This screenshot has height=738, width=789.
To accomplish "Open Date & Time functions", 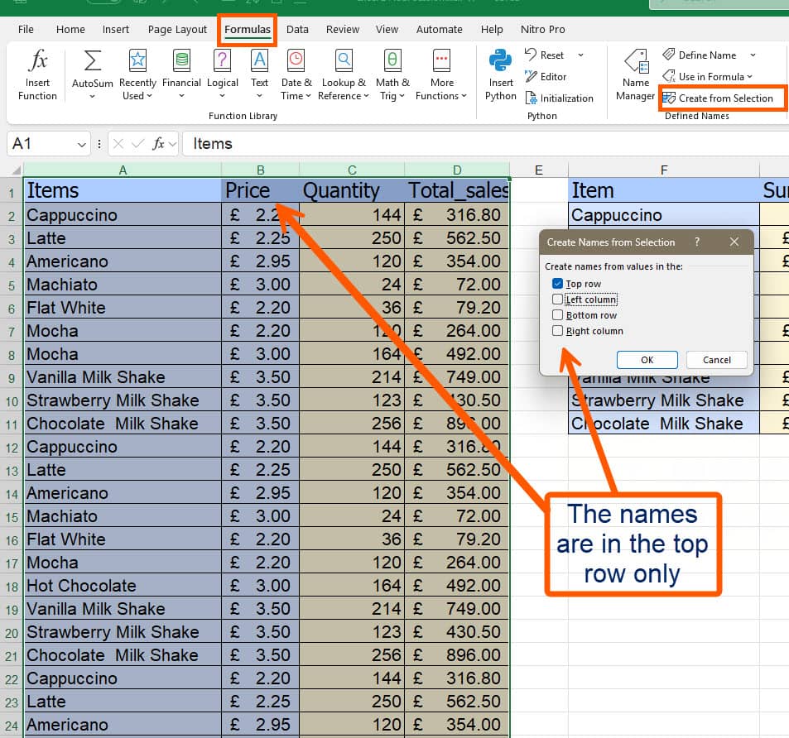I will (x=296, y=74).
